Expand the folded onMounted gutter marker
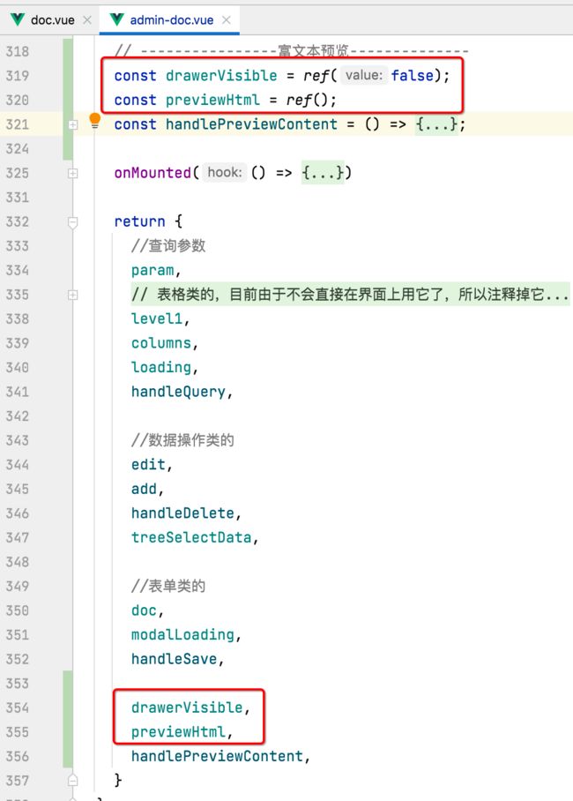This screenshot has height=801, width=573. tap(72, 173)
